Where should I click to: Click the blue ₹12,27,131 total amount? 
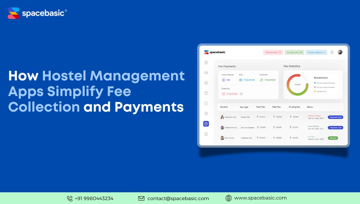(x=249, y=80)
